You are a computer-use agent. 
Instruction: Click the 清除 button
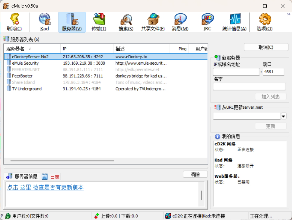pos(195,174)
